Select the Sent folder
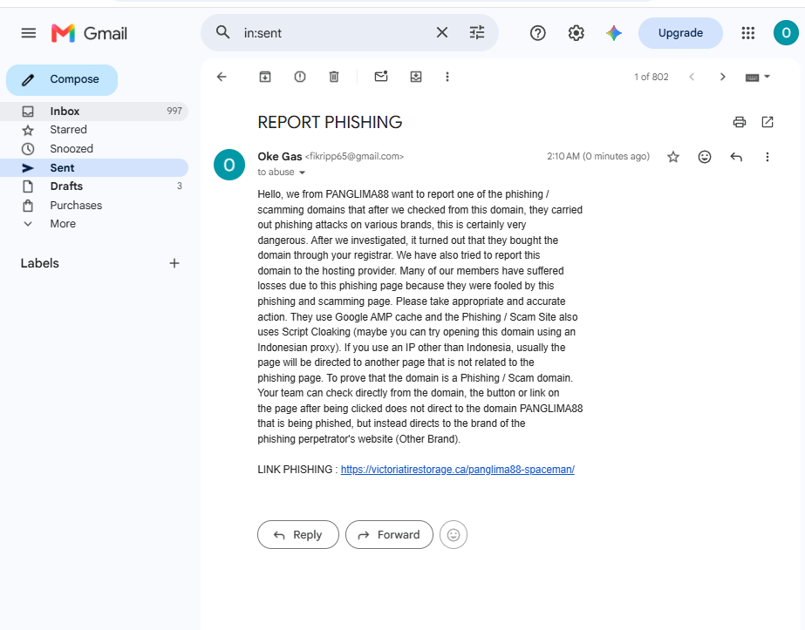The image size is (805, 630). coord(94,168)
